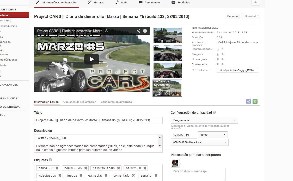Click the video title in player overlay
The image size is (293, 181).
click(x=74, y=31)
